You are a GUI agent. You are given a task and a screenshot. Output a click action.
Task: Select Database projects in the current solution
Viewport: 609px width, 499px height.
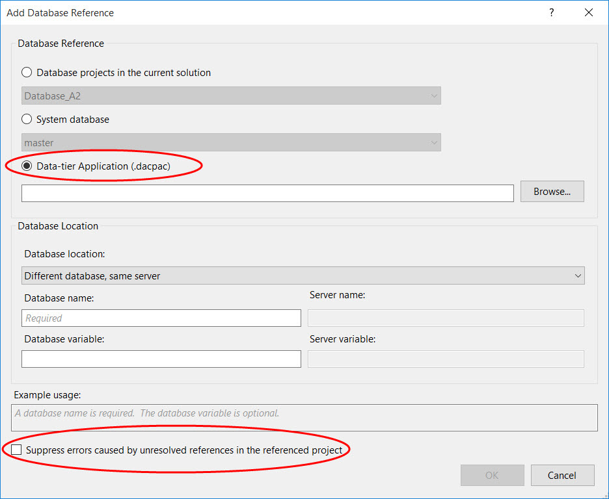point(27,73)
